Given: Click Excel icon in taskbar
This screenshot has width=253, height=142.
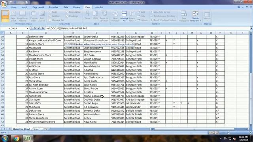Looking at the screenshot, I should coord(28,138).
